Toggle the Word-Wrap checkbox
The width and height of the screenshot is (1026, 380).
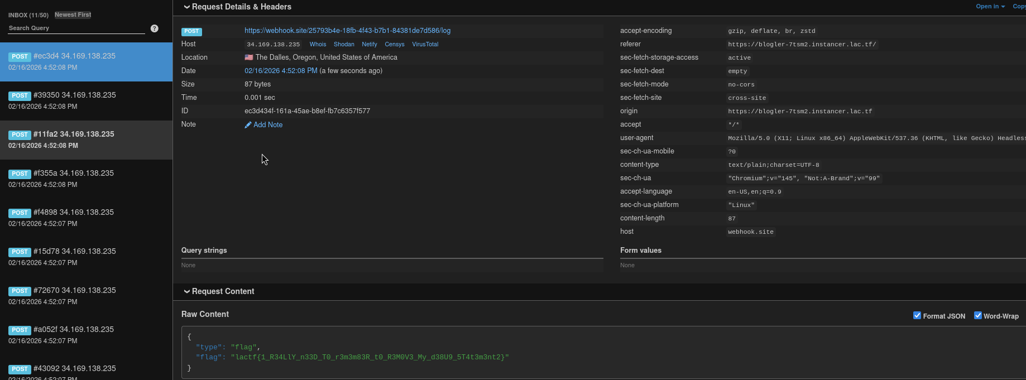(978, 315)
